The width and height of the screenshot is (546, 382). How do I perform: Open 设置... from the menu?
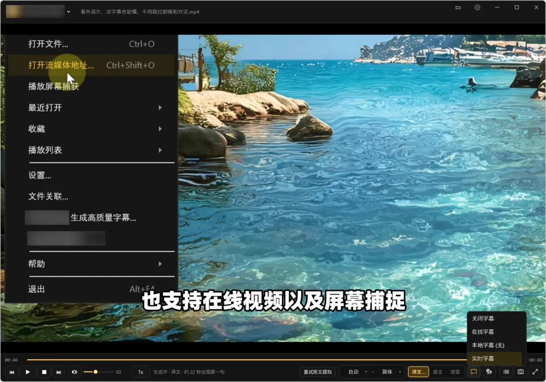tap(91, 175)
